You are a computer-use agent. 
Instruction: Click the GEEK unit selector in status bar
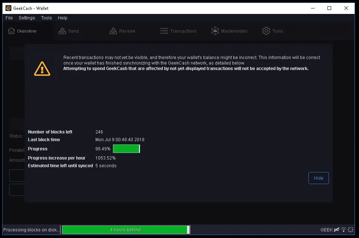(x=326, y=230)
